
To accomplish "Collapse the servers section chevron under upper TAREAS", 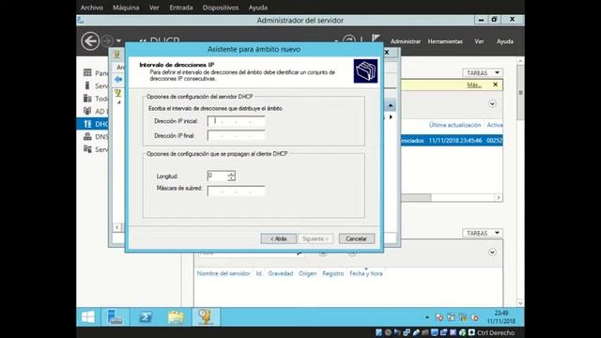I will [492, 104].
